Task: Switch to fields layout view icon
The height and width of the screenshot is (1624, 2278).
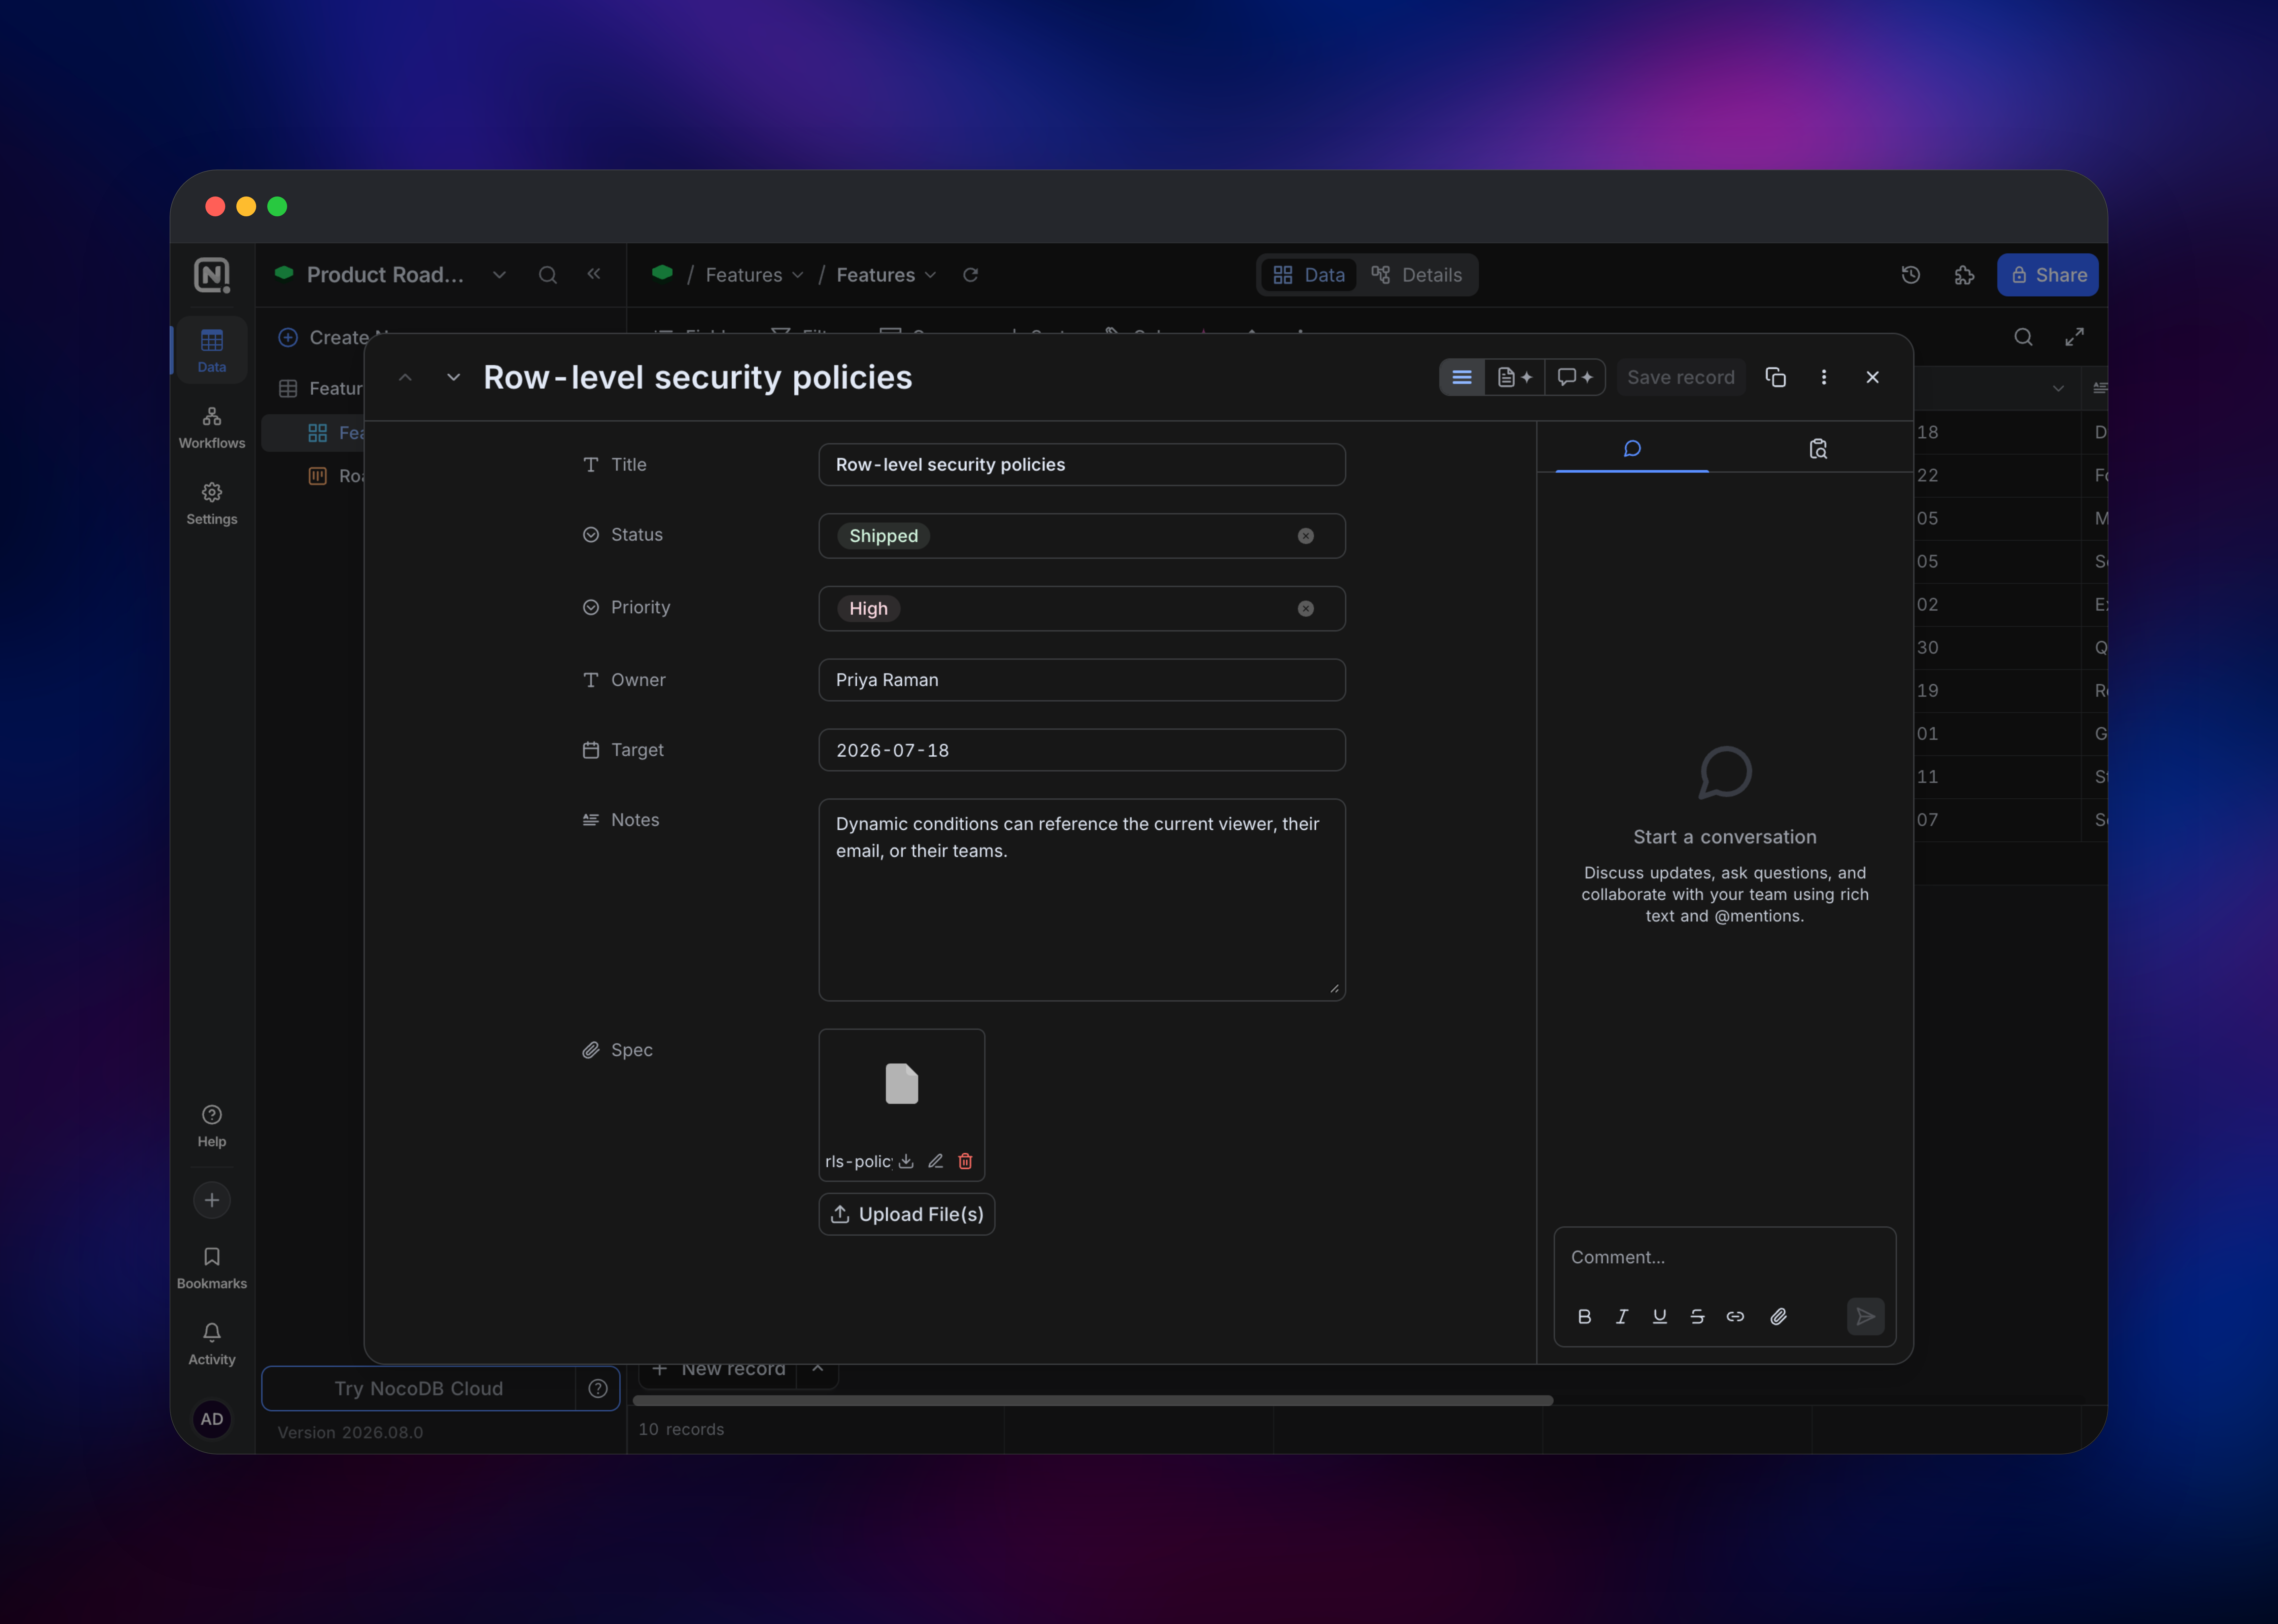Action: pyautogui.click(x=1462, y=377)
